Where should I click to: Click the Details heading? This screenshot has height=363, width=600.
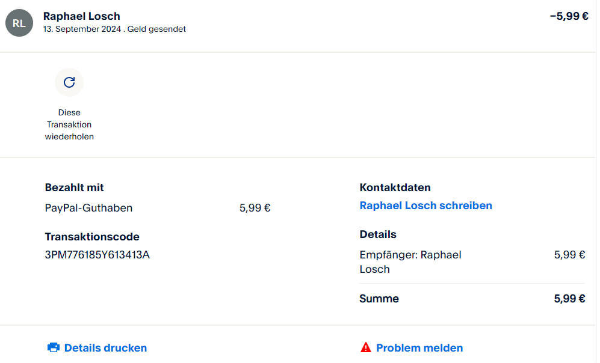[x=378, y=234]
